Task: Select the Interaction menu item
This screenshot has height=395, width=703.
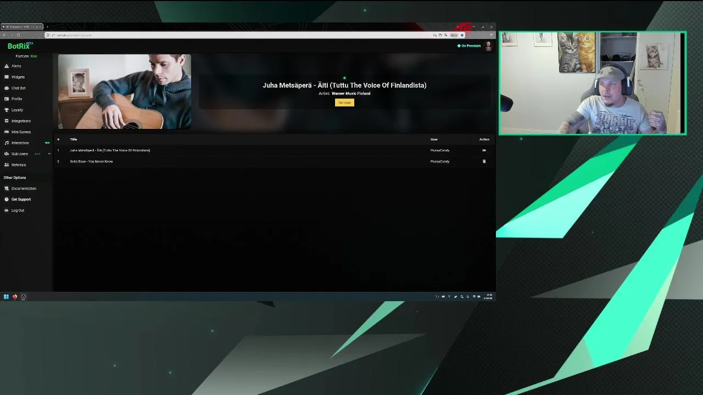Action: [x=20, y=143]
